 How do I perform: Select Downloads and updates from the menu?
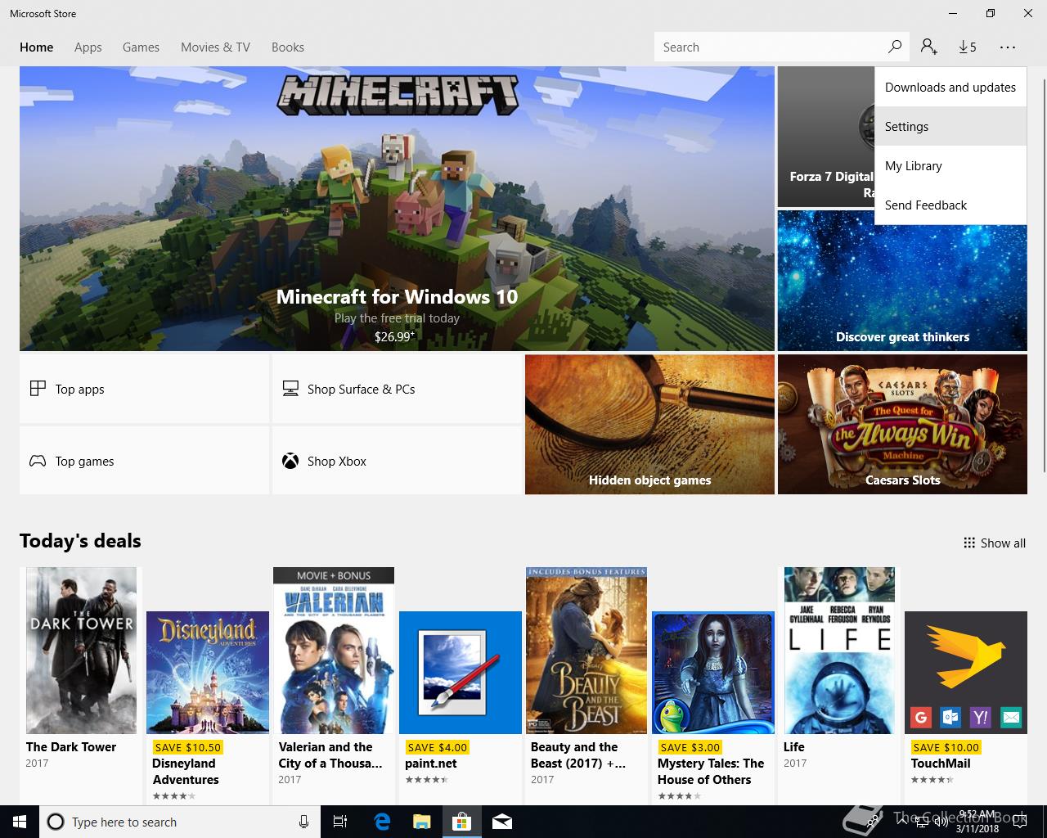pos(950,87)
